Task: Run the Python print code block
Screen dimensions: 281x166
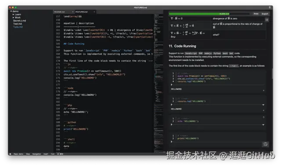Action: [x=172, y=141]
